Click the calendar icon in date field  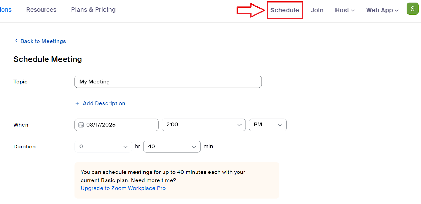pyautogui.click(x=81, y=125)
